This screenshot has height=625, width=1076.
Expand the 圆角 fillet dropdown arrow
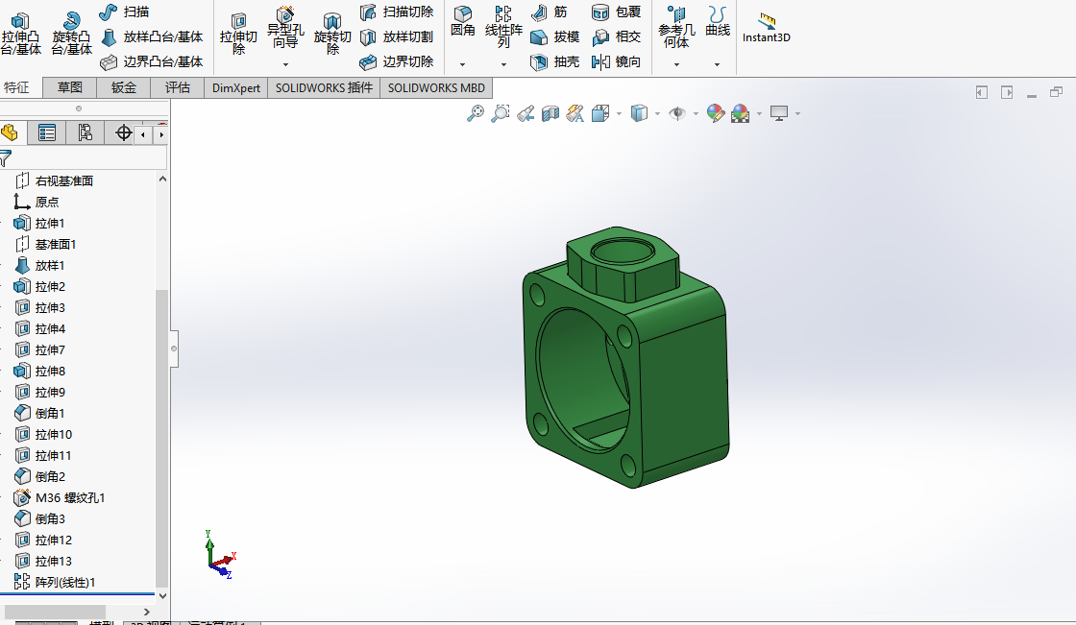point(462,64)
